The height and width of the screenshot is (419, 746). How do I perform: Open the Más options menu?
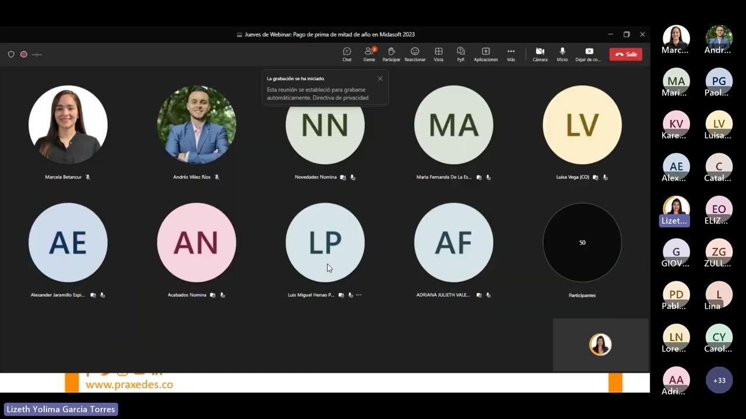[511, 54]
